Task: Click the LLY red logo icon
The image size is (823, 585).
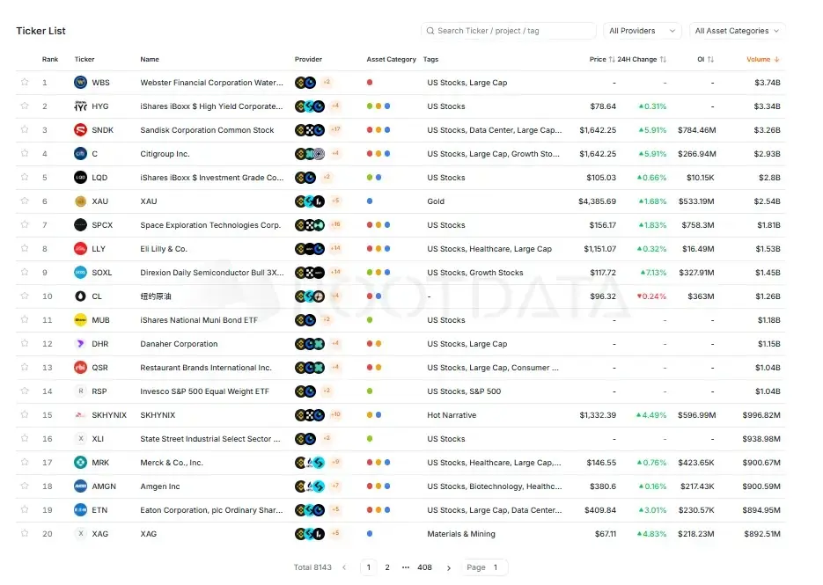Action: click(x=80, y=249)
